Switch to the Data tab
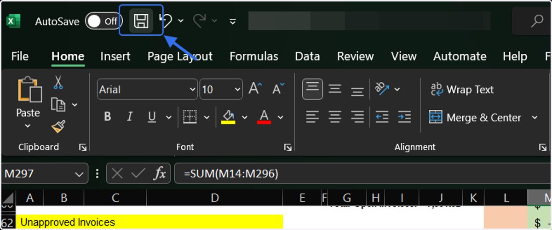Viewport: 552px width, 230px height. point(307,56)
